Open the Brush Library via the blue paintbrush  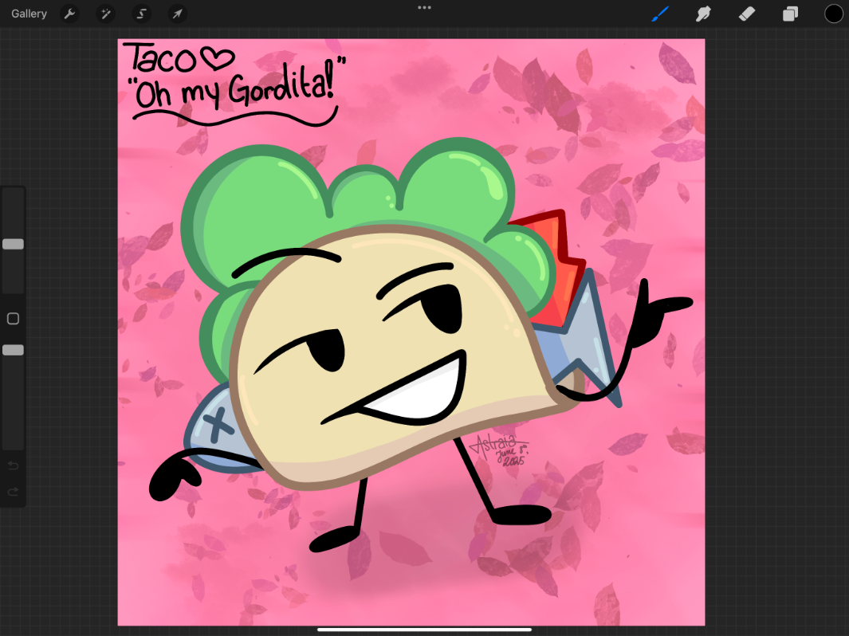661,14
